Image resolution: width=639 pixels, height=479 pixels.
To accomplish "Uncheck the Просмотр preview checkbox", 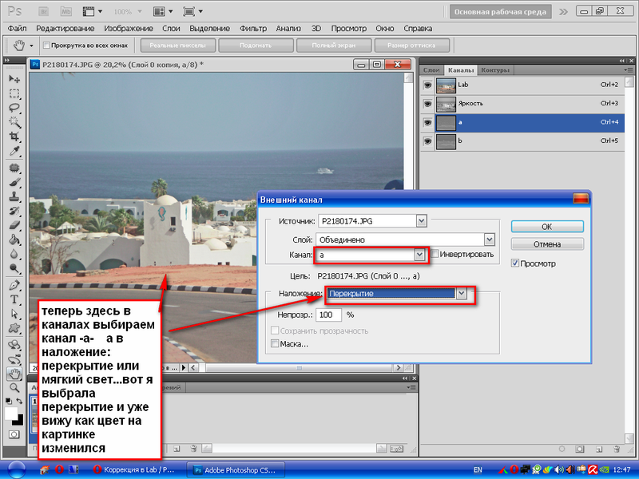I will tap(515, 263).
